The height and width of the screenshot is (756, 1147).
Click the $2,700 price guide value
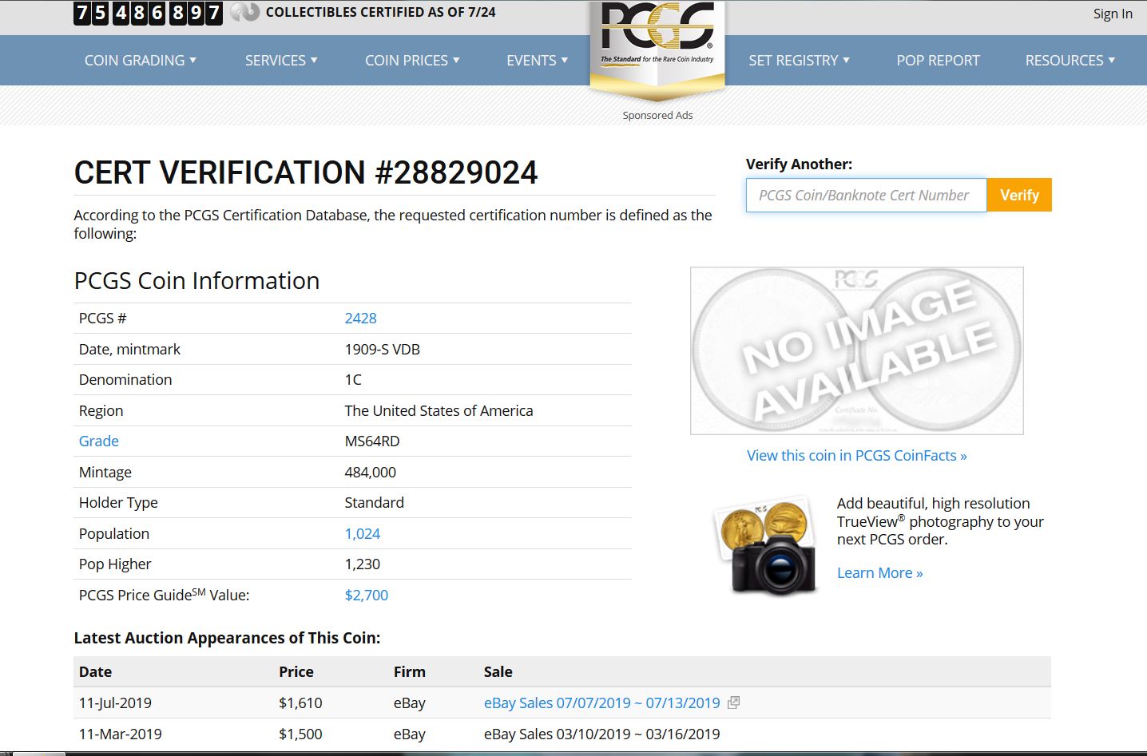point(366,596)
